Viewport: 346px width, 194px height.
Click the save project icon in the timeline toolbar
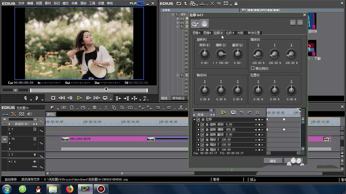[x=94, y=108]
